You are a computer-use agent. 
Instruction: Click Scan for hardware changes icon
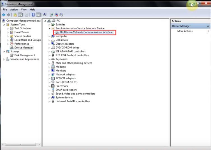pos(45,15)
